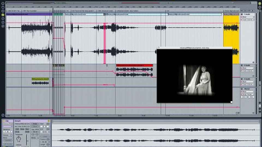Open the Plug-In Device Browser
The height and width of the screenshot is (147, 262).
click(3, 11)
